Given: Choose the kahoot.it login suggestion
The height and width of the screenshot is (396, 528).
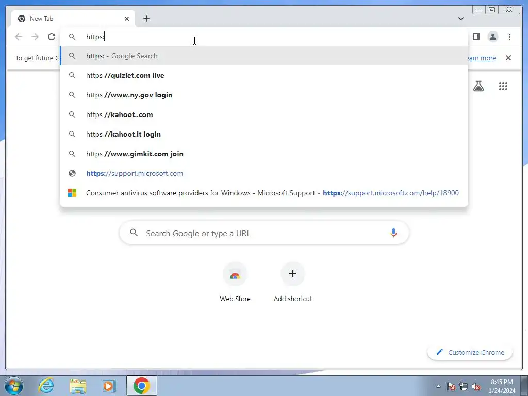Looking at the screenshot, I should tap(264, 134).
